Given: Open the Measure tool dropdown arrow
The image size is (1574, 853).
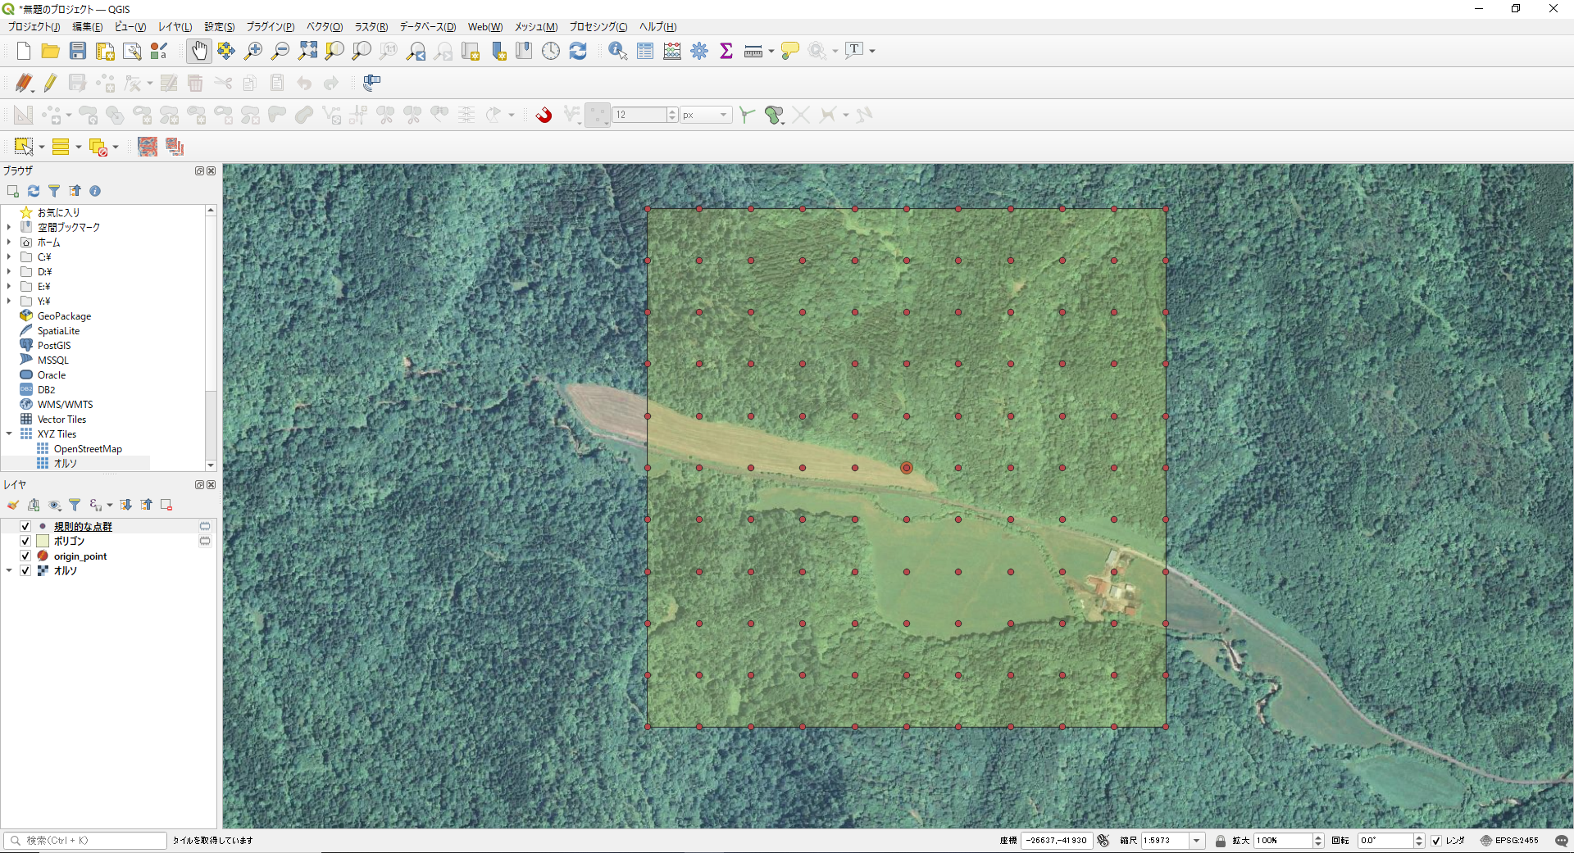Looking at the screenshot, I should click(771, 51).
